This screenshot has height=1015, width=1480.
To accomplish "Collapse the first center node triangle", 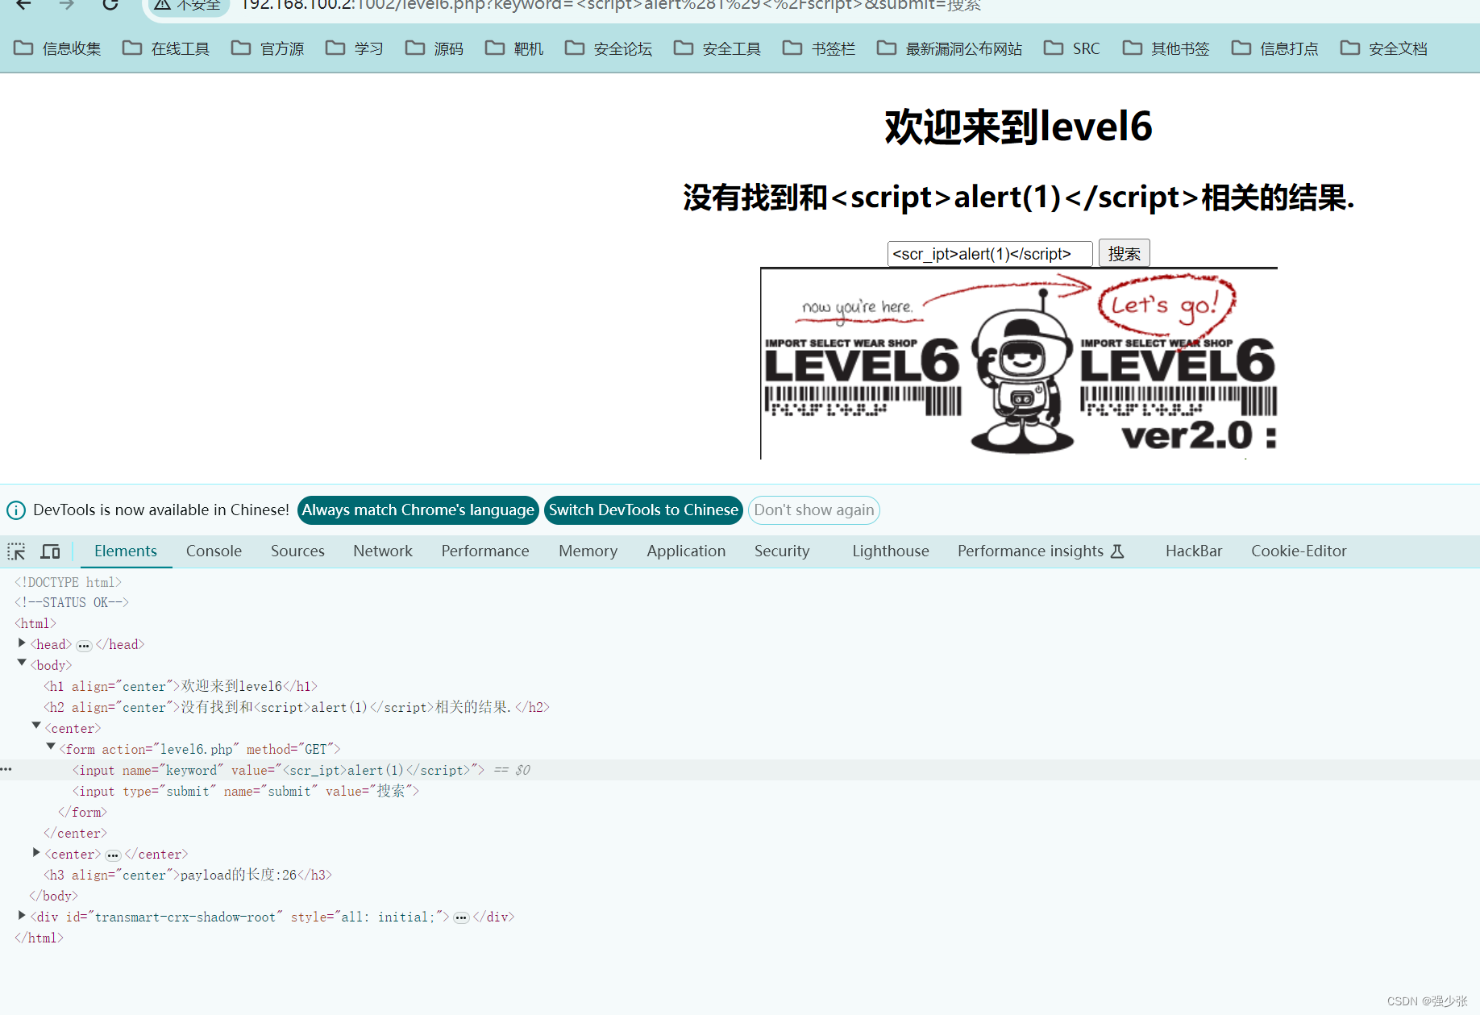I will point(36,726).
